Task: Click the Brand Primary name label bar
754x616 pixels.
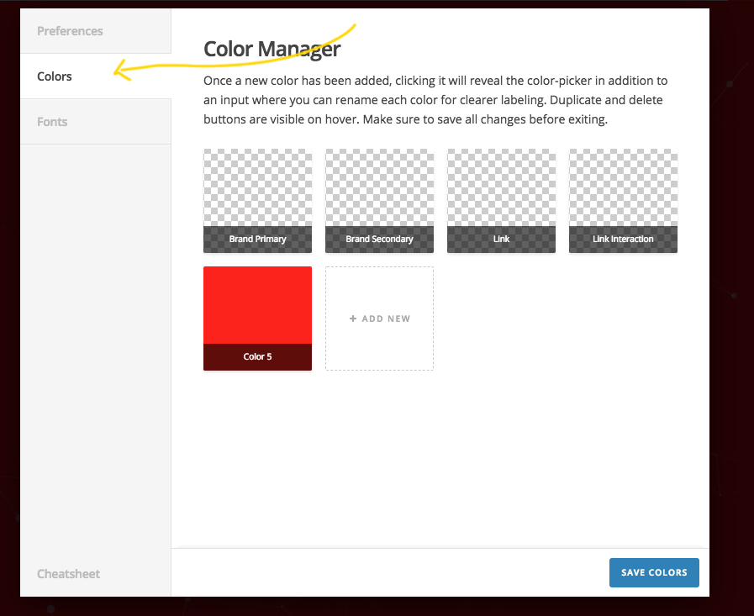Action: tap(257, 240)
